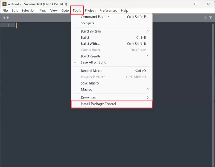215x167 pixels.
Task: Open Command Palette from Tools menu
Action: (96, 17)
